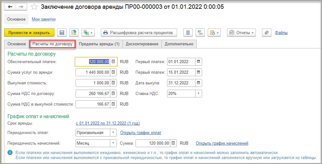
Task: Click Провести и закрыть button
Action: coord(29,32)
